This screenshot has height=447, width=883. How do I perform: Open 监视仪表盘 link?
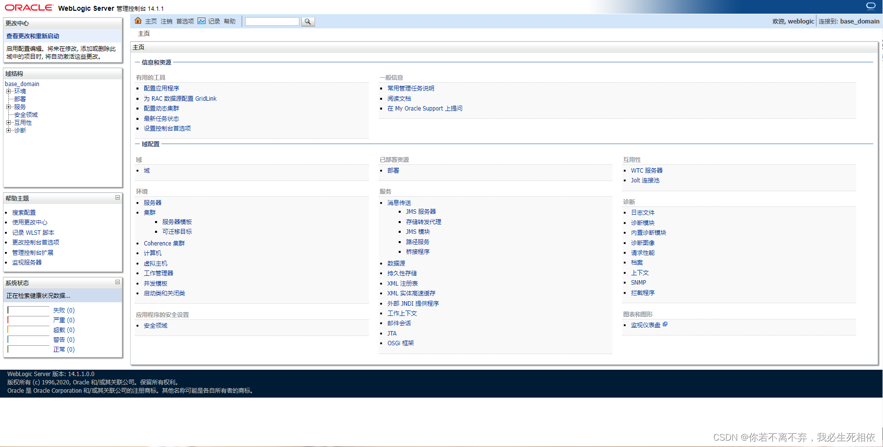pyautogui.click(x=646, y=325)
